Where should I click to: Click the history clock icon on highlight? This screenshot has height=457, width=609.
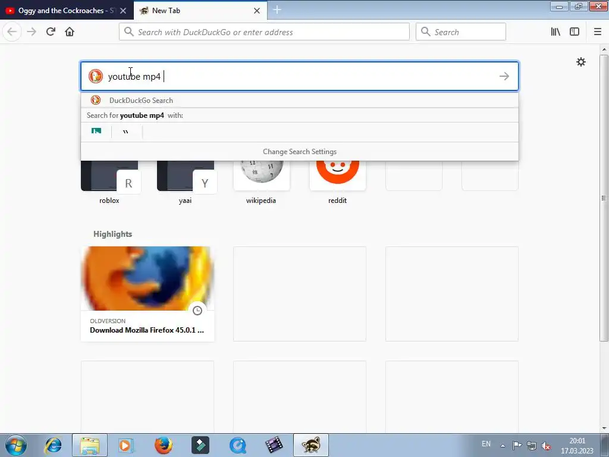(x=197, y=311)
